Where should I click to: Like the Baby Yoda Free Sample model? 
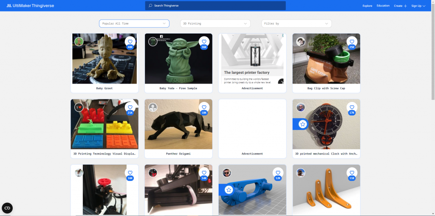[x=204, y=42]
